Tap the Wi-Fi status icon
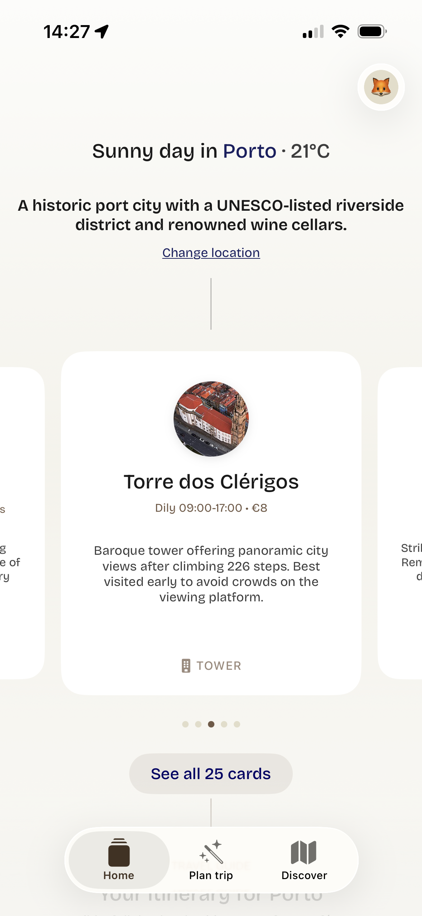 pos(340,32)
